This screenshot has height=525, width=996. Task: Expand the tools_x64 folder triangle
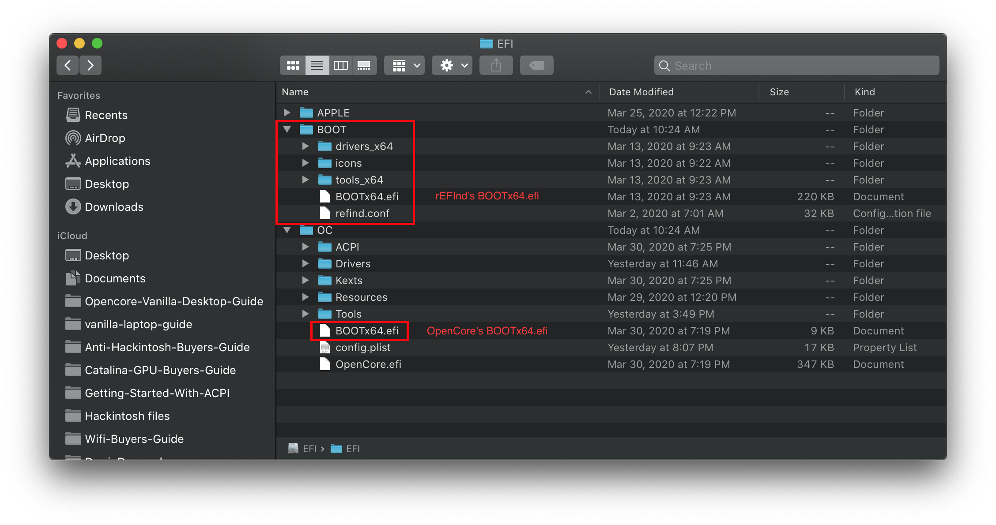point(305,180)
